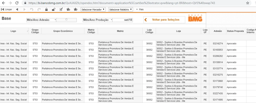This screenshot has height=103, width=256.
Task: Click the Loja column header
Action: (178, 31)
